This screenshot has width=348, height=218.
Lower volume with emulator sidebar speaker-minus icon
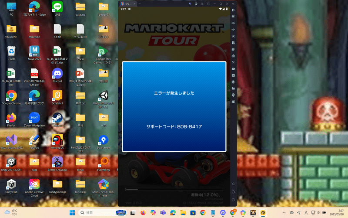click(233, 29)
